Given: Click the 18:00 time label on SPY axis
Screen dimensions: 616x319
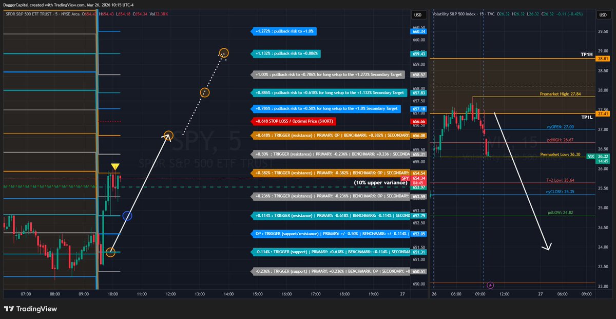Looking at the screenshot, I should coord(344,294).
